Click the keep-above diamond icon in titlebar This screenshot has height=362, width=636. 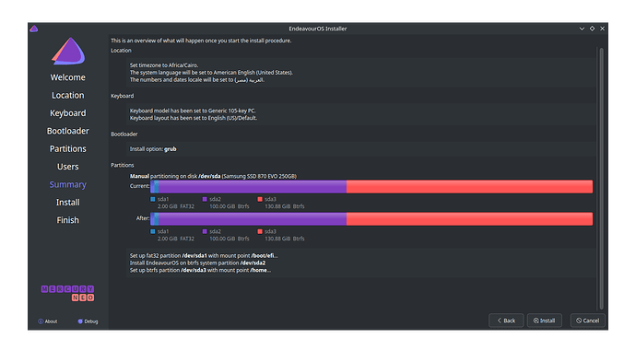[592, 29]
